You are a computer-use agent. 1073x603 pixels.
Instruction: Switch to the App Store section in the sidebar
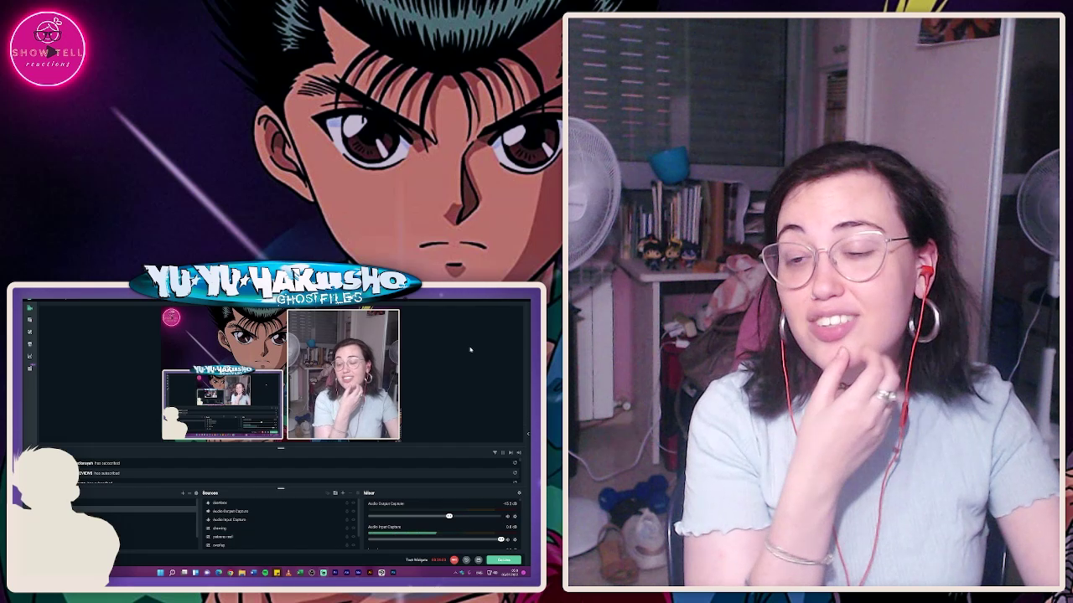[x=29, y=331]
